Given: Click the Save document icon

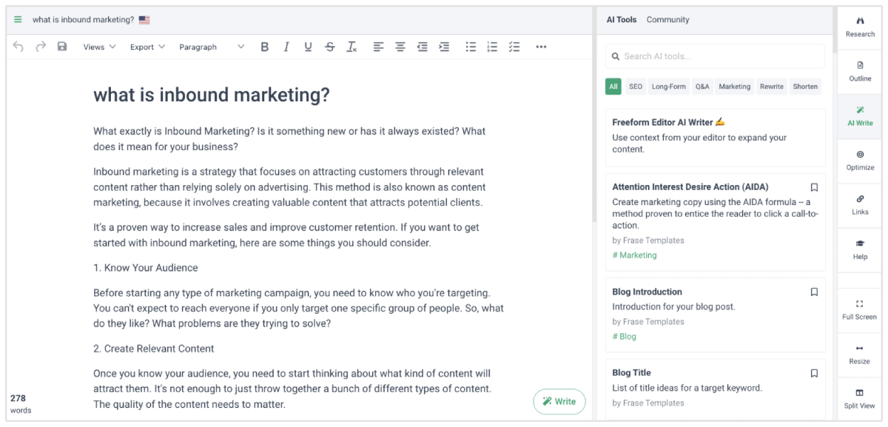Looking at the screenshot, I should click(x=62, y=47).
